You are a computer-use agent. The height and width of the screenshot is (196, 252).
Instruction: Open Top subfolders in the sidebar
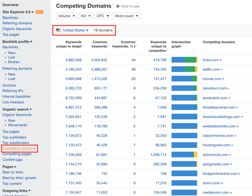[x=14, y=137]
